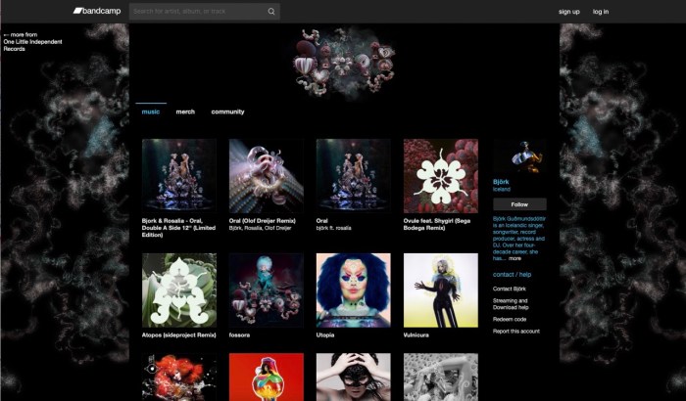Click the search magnifier icon
The height and width of the screenshot is (401, 686).
tap(271, 12)
